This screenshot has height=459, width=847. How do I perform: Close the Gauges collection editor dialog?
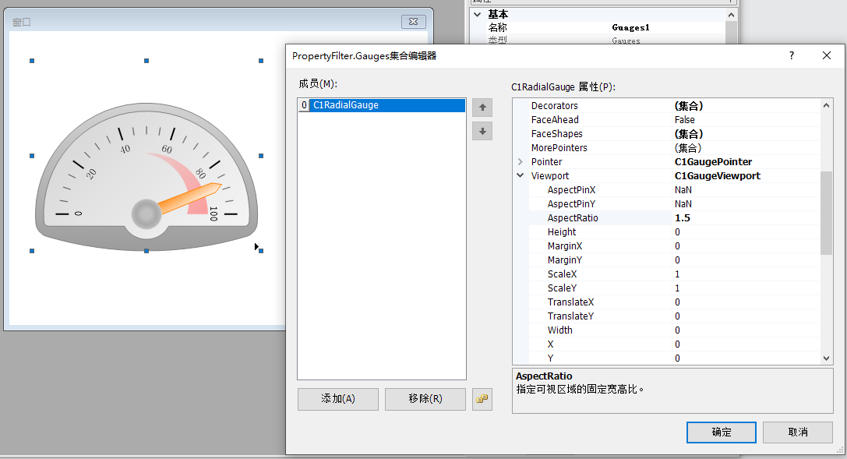tap(827, 55)
